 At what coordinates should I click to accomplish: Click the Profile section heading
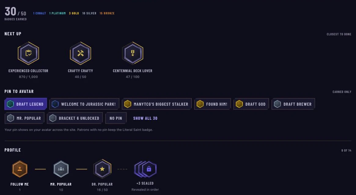pyautogui.click(x=13, y=150)
